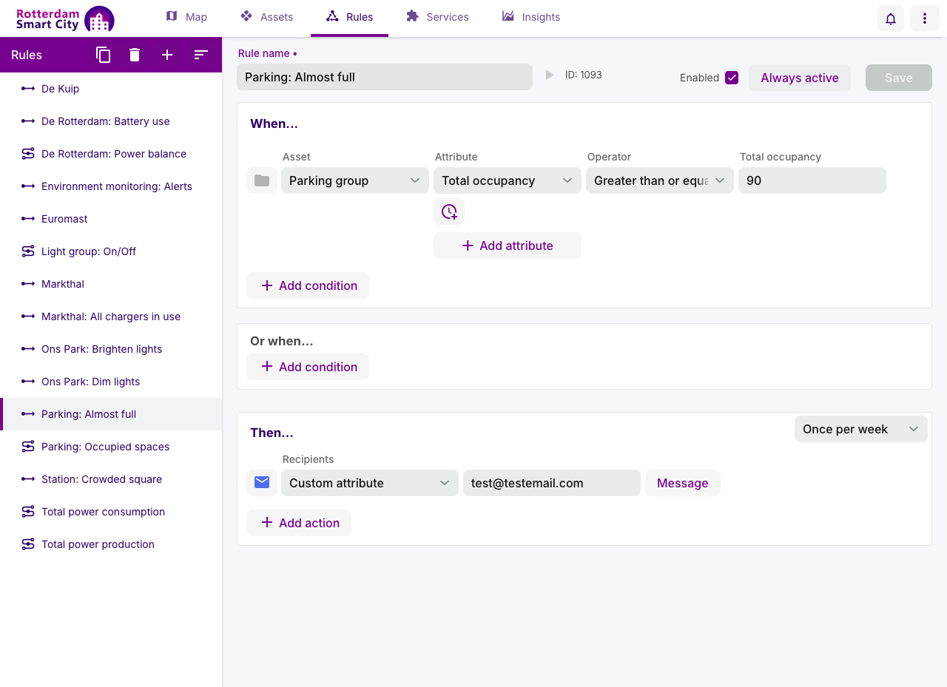Click the clock duration icon under attribute
Screen dimensions: 947x687
point(449,211)
